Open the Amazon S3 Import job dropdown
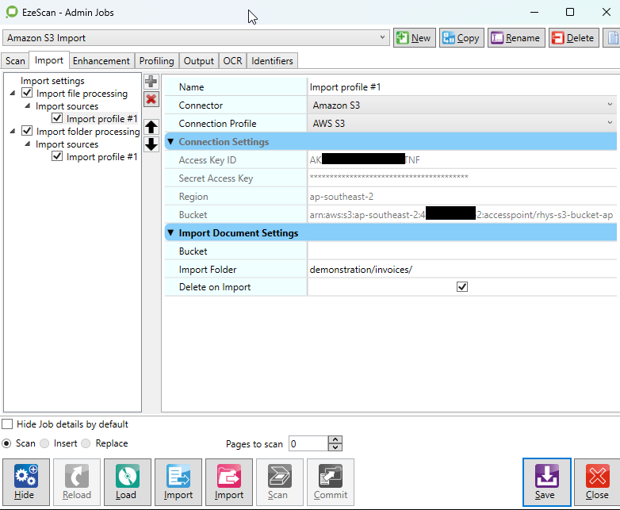This screenshot has width=620, height=510. (x=196, y=38)
